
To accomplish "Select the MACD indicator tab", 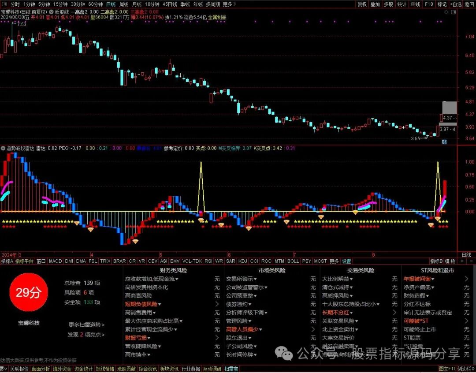I will (55, 261).
